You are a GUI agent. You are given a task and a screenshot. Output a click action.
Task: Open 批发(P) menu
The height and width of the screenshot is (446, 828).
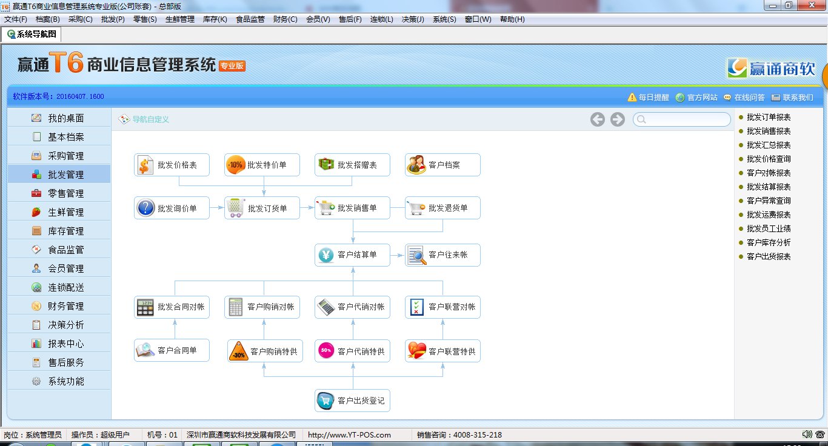click(x=113, y=19)
